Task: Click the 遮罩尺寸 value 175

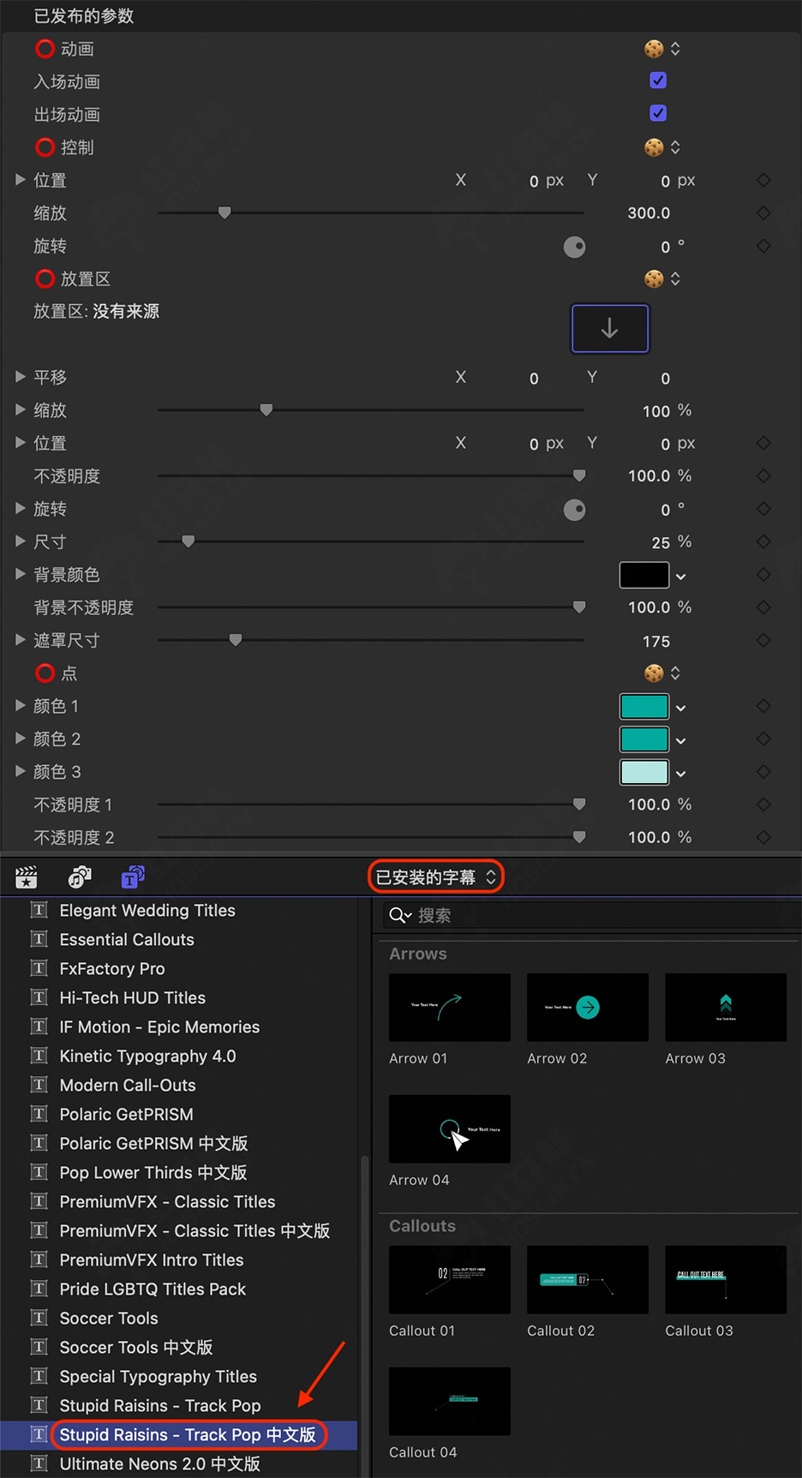Action: [x=656, y=641]
